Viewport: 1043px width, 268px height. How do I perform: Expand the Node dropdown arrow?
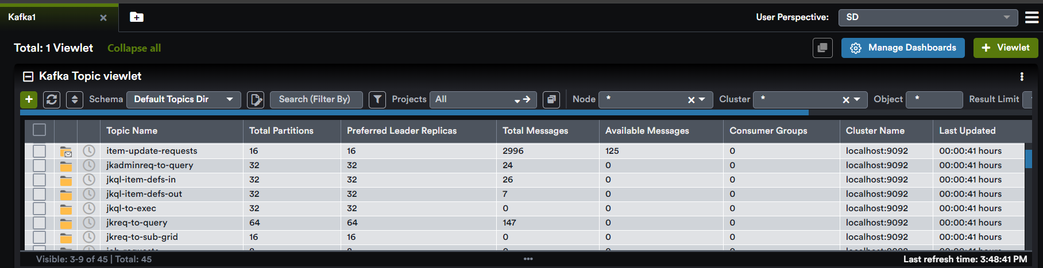pyautogui.click(x=702, y=100)
